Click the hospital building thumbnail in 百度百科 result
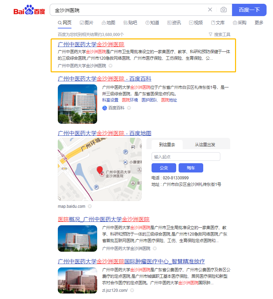Image resolution: width=273 pixels, height=299 pixels. pyautogui.click(x=77, y=104)
